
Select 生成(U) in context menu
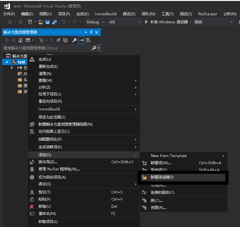[84, 59]
